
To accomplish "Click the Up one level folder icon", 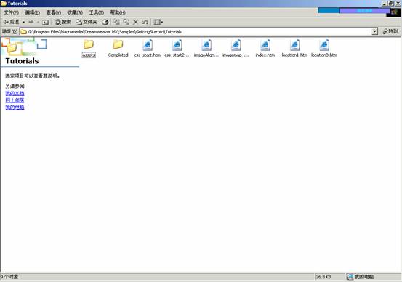I will [45, 22].
